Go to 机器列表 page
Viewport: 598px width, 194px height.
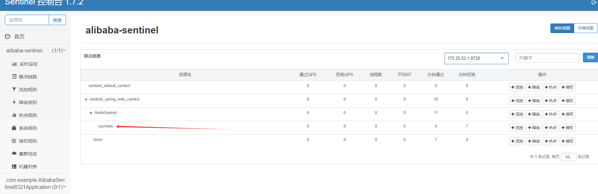(x=28, y=167)
